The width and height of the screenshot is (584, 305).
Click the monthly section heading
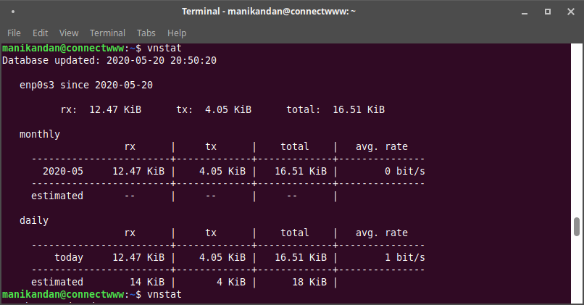(x=39, y=134)
